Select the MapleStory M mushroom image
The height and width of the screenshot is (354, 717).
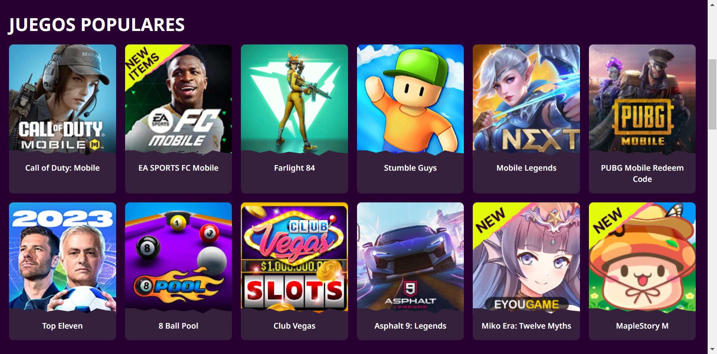[642, 257]
